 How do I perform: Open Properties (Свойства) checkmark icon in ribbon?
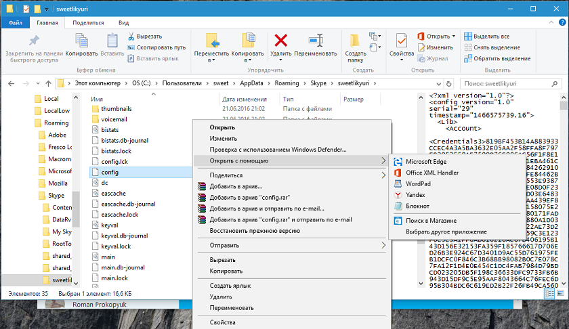pyautogui.click(x=401, y=40)
